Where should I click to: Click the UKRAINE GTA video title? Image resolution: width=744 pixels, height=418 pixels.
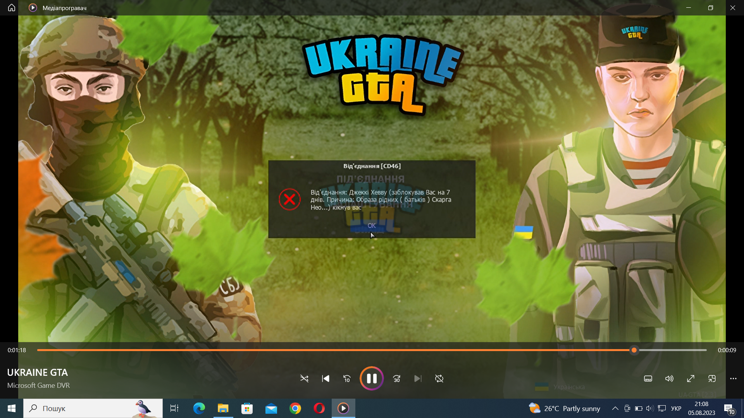pyautogui.click(x=38, y=372)
